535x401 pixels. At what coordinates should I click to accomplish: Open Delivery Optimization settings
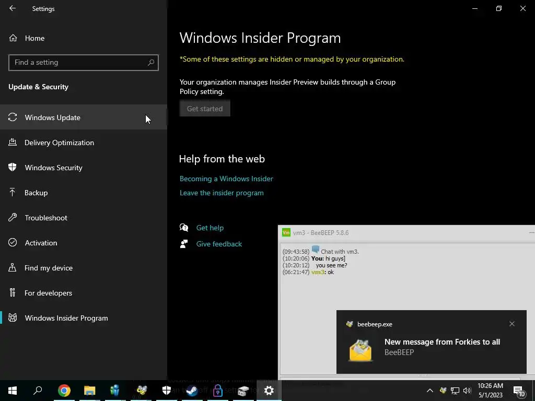[x=83, y=143]
